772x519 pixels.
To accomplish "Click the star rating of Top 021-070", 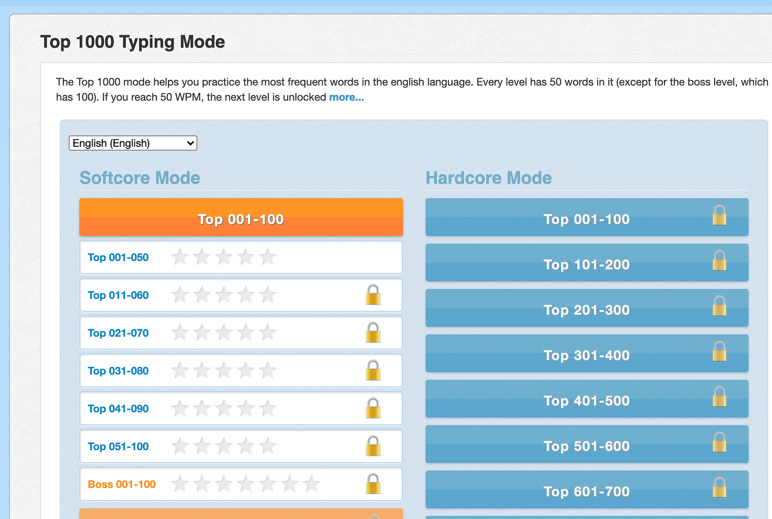I will tap(224, 332).
